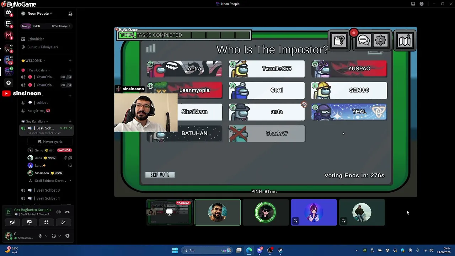Select the YAYINDA stream thumbnail tile

[170, 212]
